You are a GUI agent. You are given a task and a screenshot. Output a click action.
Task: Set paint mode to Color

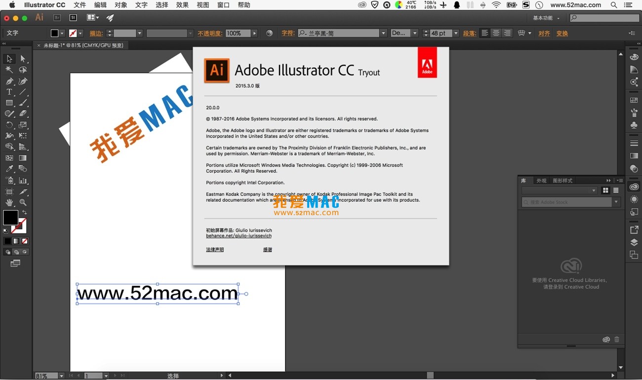(7, 241)
